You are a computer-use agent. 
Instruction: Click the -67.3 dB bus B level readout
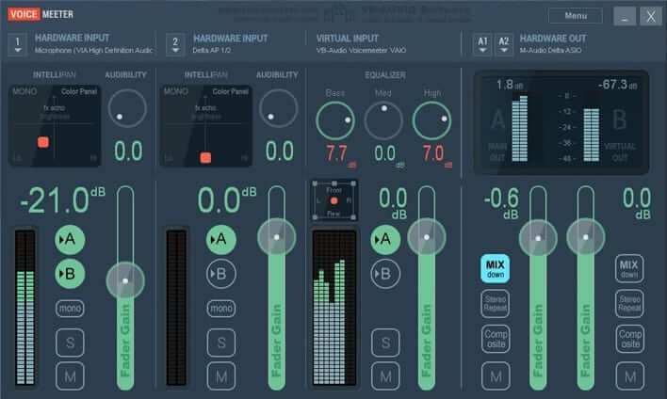point(617,85)
